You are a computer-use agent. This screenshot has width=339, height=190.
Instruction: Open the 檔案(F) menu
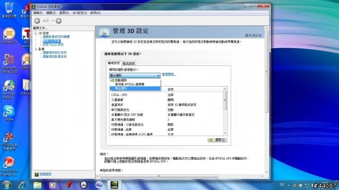click(x=38, y=13)
